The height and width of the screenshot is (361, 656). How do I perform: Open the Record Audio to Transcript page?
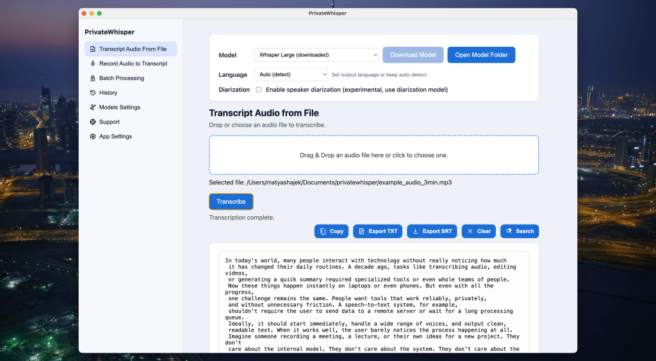point(133,64)
